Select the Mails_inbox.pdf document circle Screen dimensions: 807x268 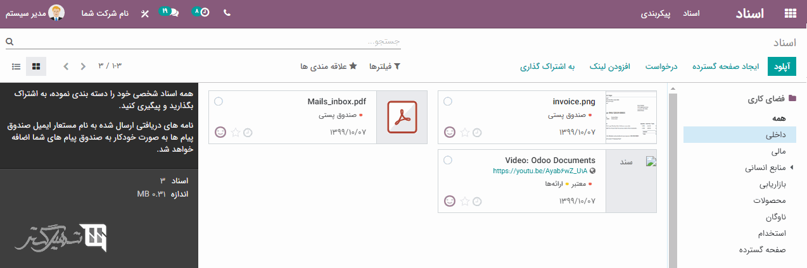click(219, 101)
